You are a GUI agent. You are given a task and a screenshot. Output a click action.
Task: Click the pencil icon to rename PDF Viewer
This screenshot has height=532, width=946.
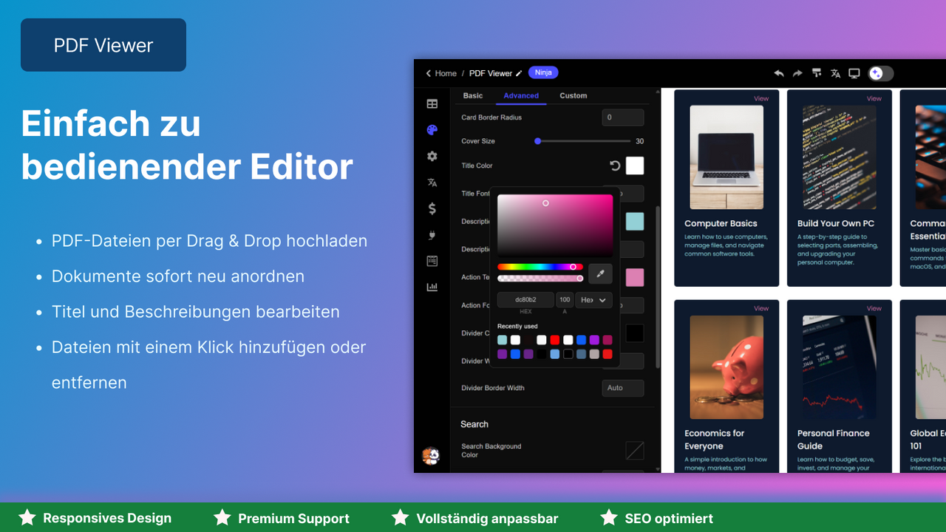pos(519,73)
